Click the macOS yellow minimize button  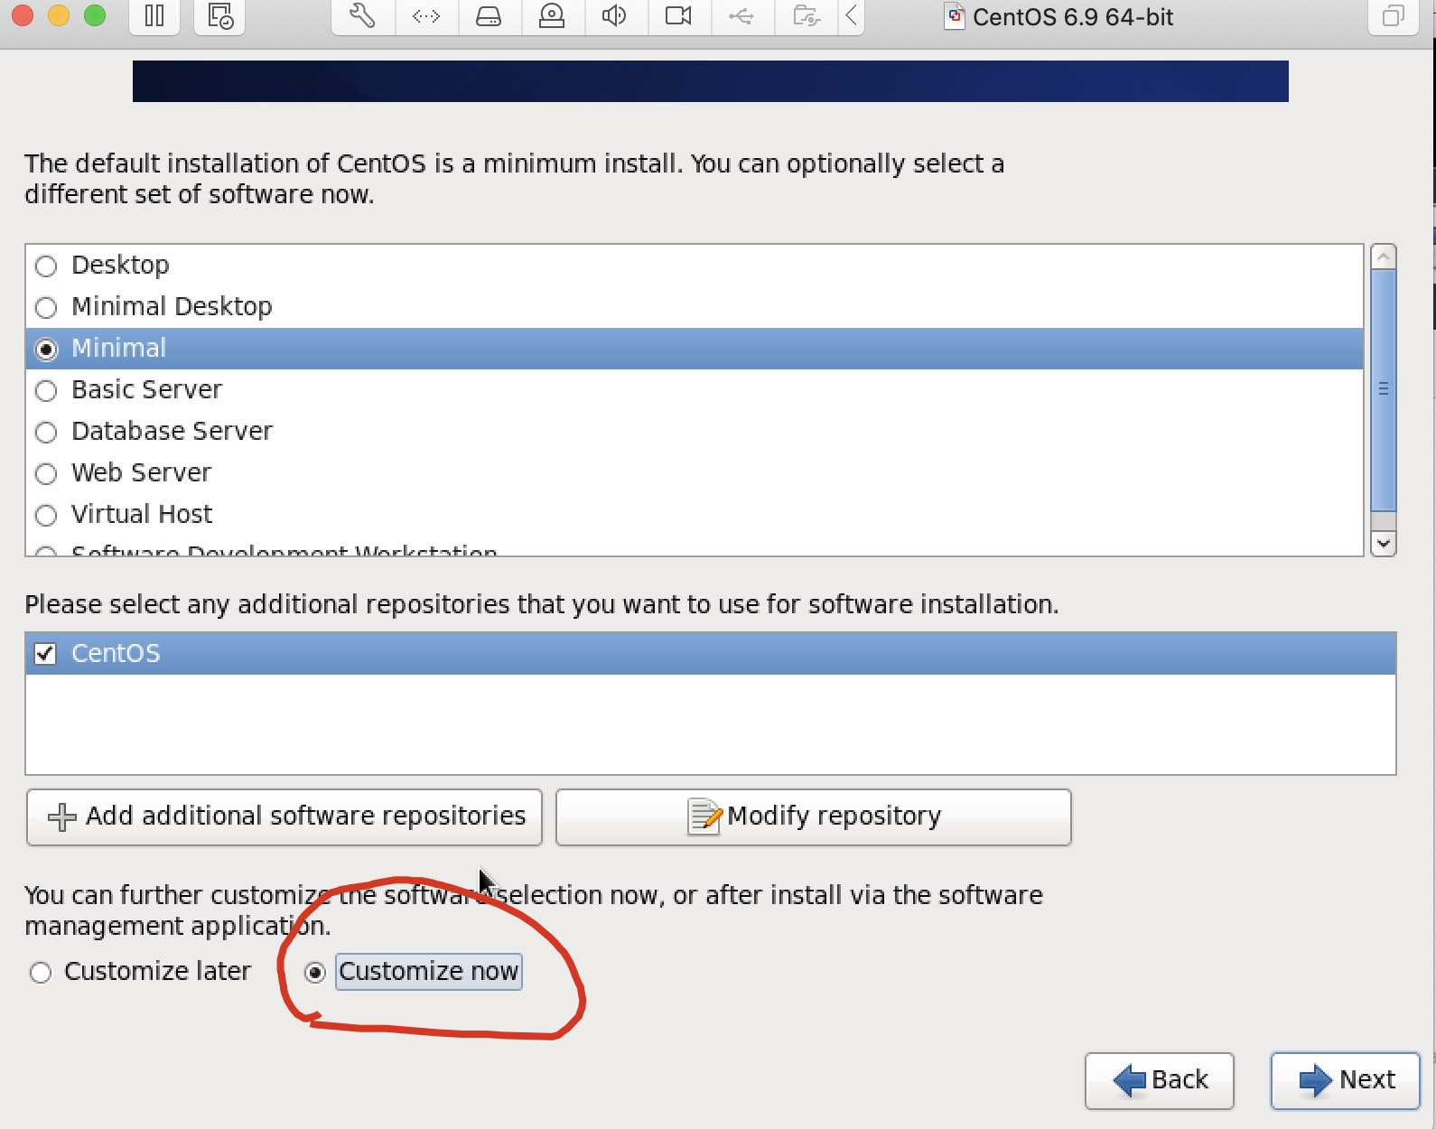click(59, 14)
